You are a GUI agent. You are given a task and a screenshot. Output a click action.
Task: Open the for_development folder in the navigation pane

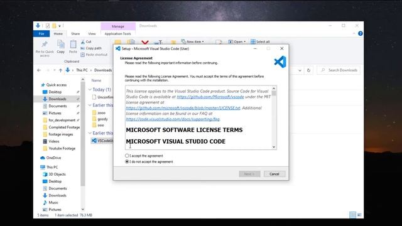click(x=62, y=120)
